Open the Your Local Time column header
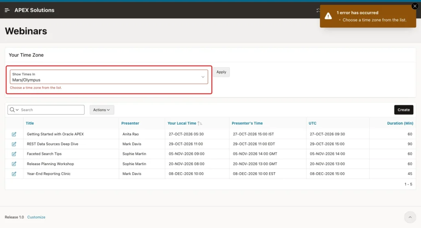The height and width of the screenshot is (228, 421). point(182,123)
